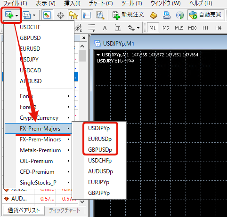Select the text A tool
Image resolution: width=227 pixels, height=217 pixels.
(105, 28)
